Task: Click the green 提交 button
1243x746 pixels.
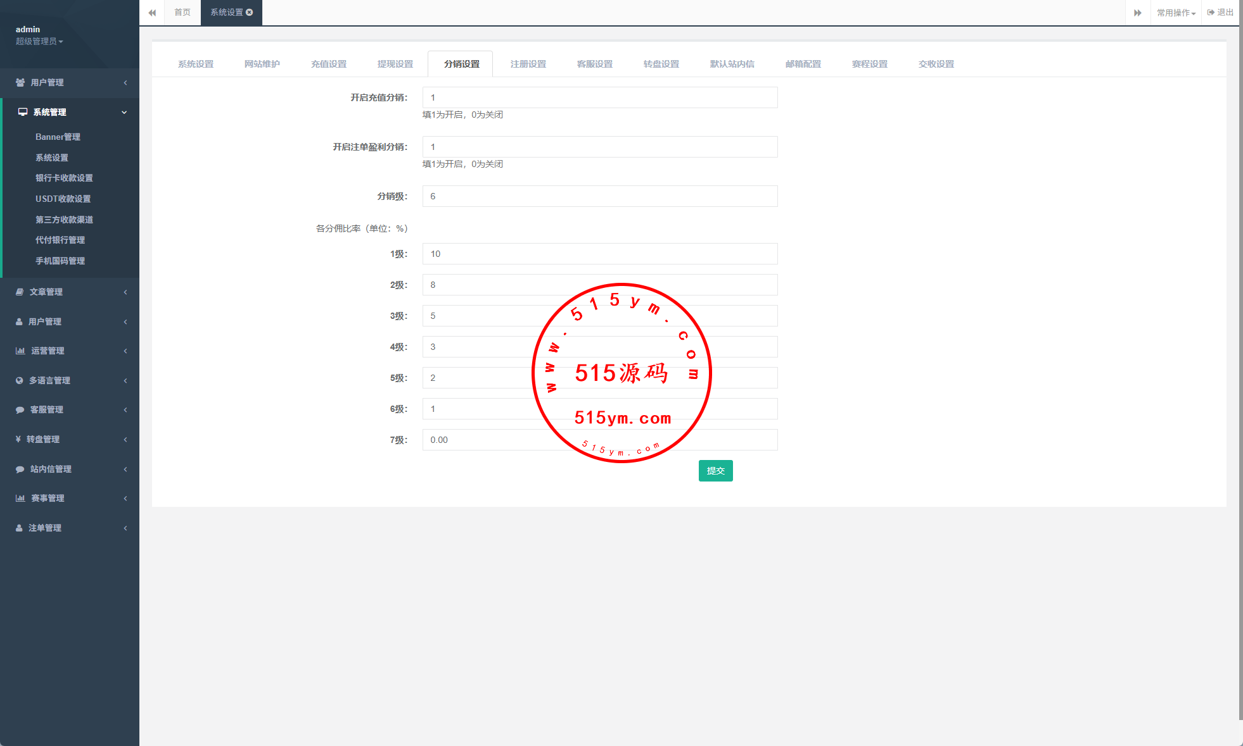Action: tap(715, 471)
